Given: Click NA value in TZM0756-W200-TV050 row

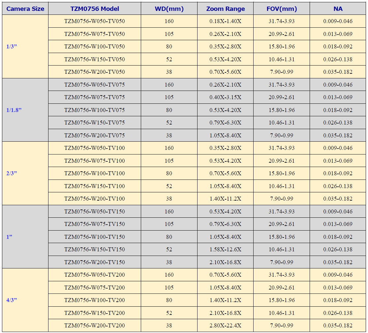Looking at the screenshot, I should (338, 72).
